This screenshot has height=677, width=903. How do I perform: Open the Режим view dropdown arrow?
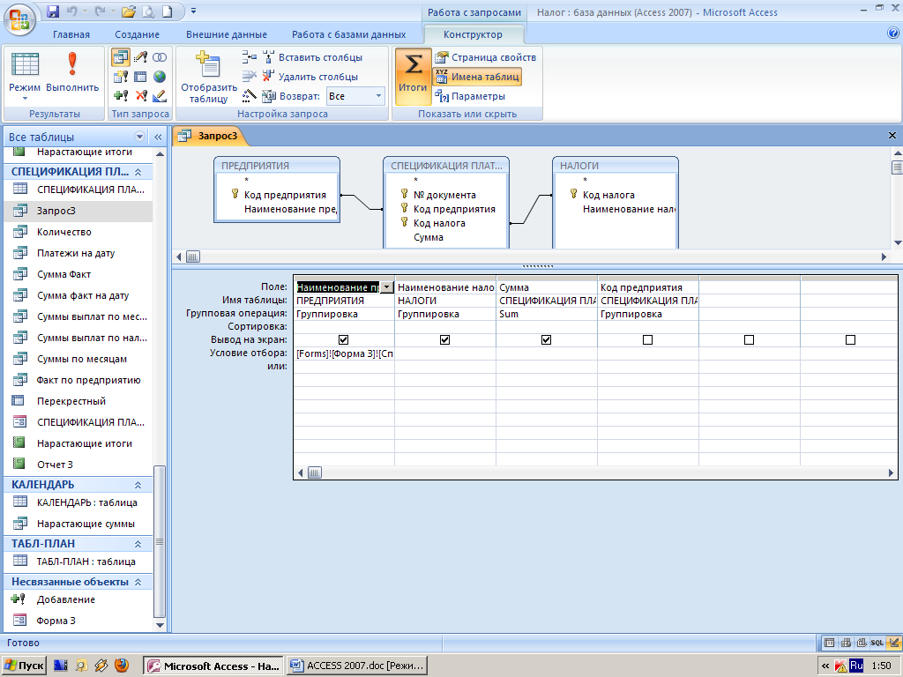click(x=25, y=99)
